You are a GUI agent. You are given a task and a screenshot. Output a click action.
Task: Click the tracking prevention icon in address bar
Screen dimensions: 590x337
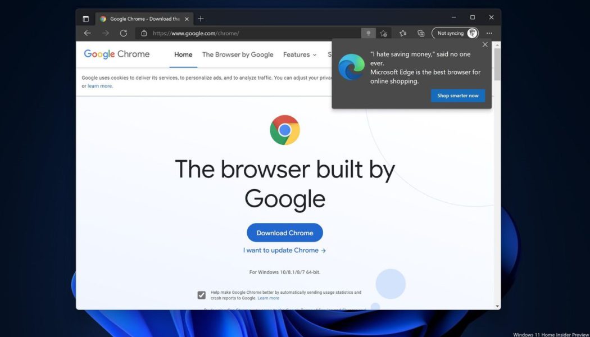point(369,33)
